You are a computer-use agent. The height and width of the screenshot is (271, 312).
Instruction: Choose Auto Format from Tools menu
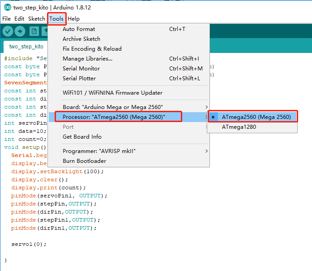click(129, 29)
